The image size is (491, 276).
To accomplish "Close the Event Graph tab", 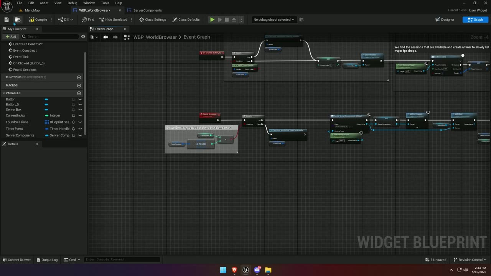I will coord(125,29).
